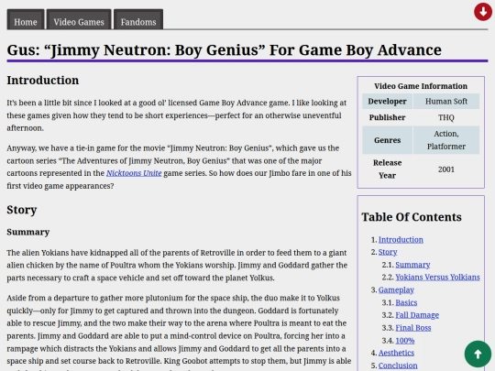
Task: Select the Genres label cell
Action: click(388, 140)
